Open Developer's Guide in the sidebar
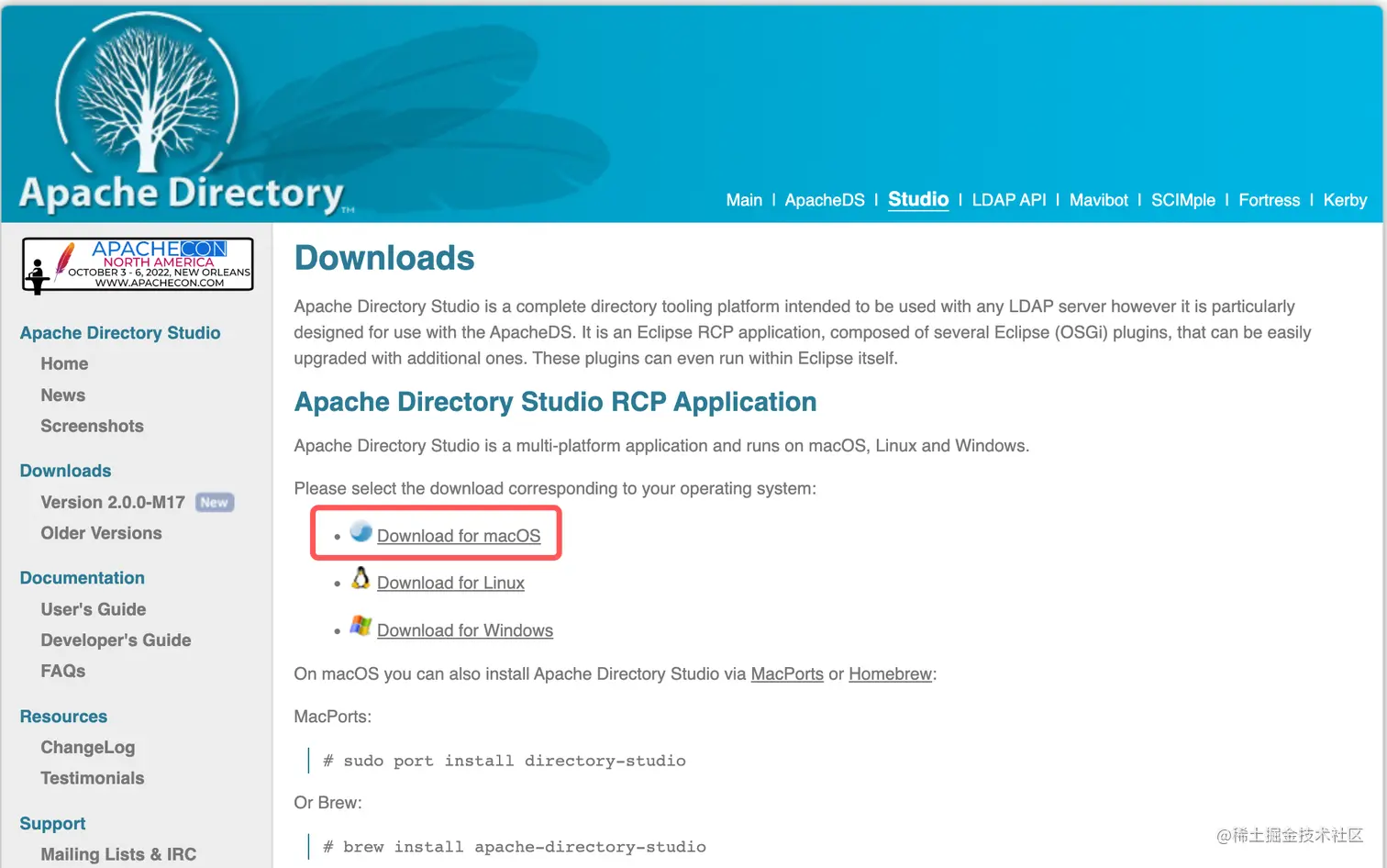Image resolution: width=1387 pixels, height=868 pixels. [116, 640]
